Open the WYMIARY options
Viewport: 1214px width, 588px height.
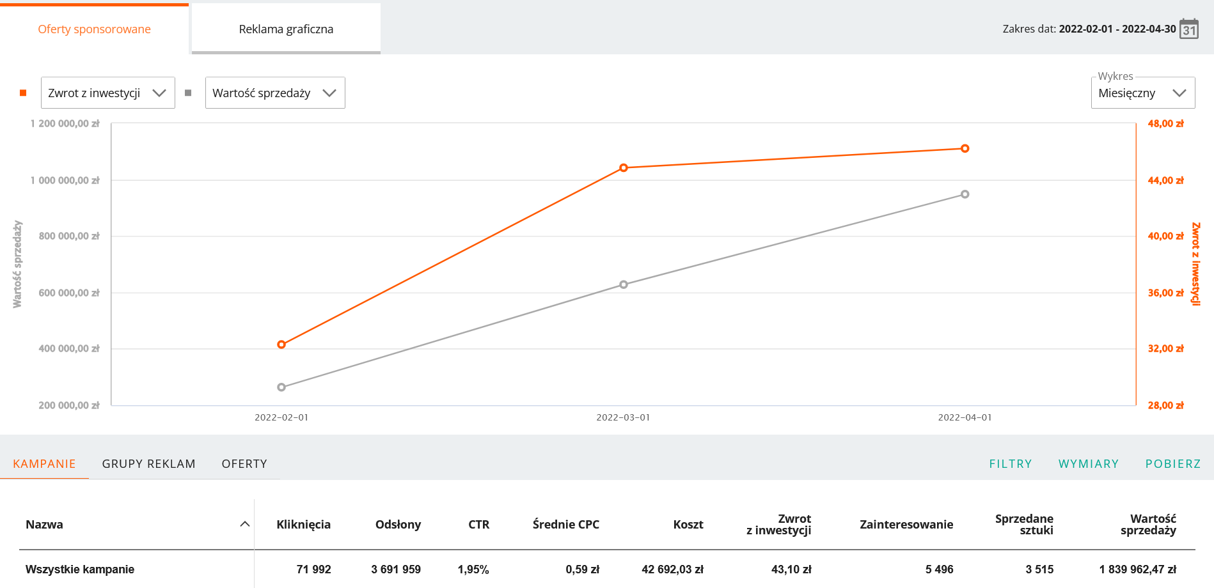tap(1088, 464)
